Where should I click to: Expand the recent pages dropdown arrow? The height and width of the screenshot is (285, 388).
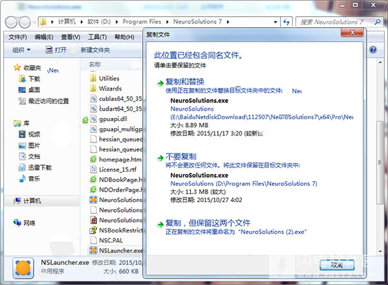click(34, 23)
